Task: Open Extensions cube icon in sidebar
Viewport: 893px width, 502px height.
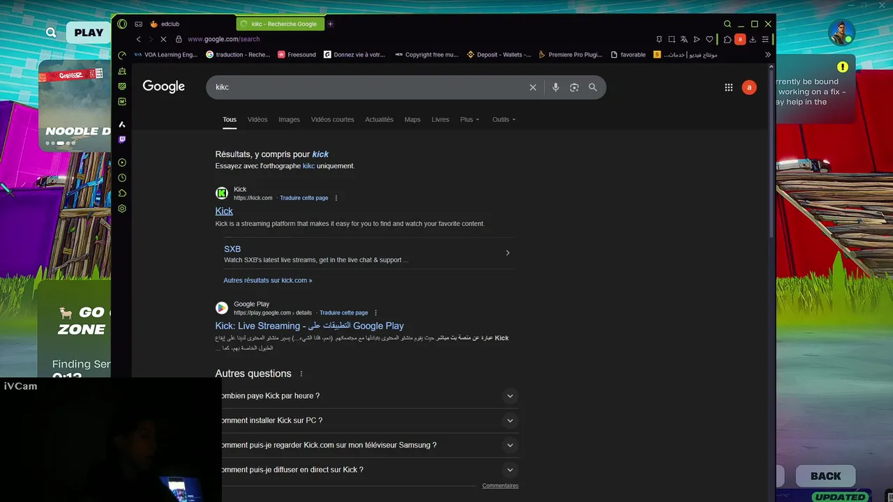Action: (x=122, y=193)
